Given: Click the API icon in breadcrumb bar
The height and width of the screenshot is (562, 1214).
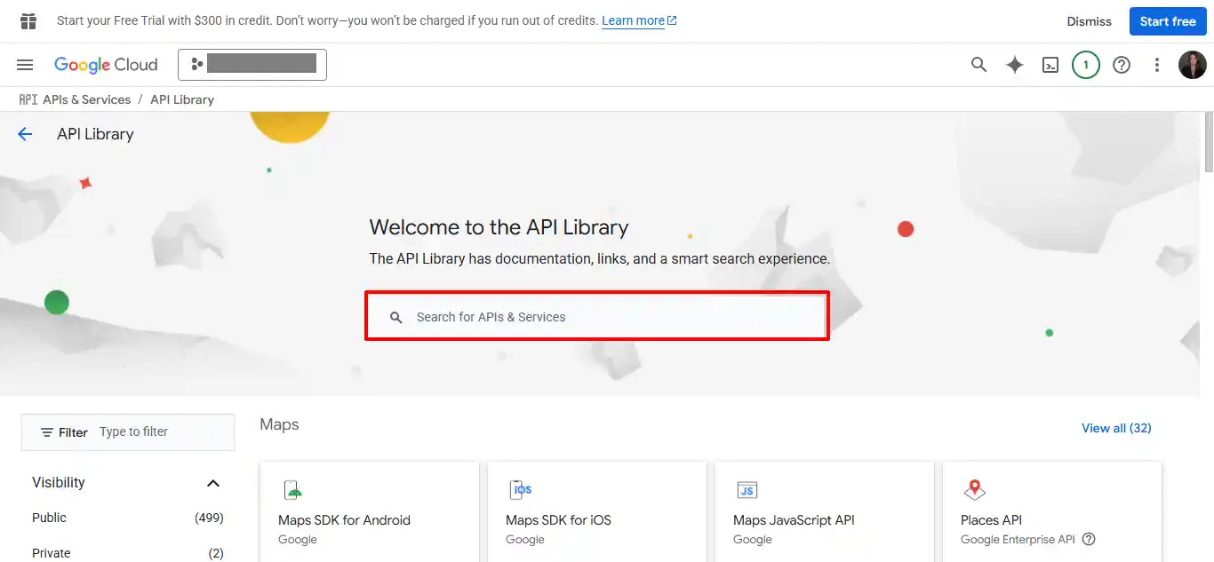Looking at the screenshot, I should 28,99.
